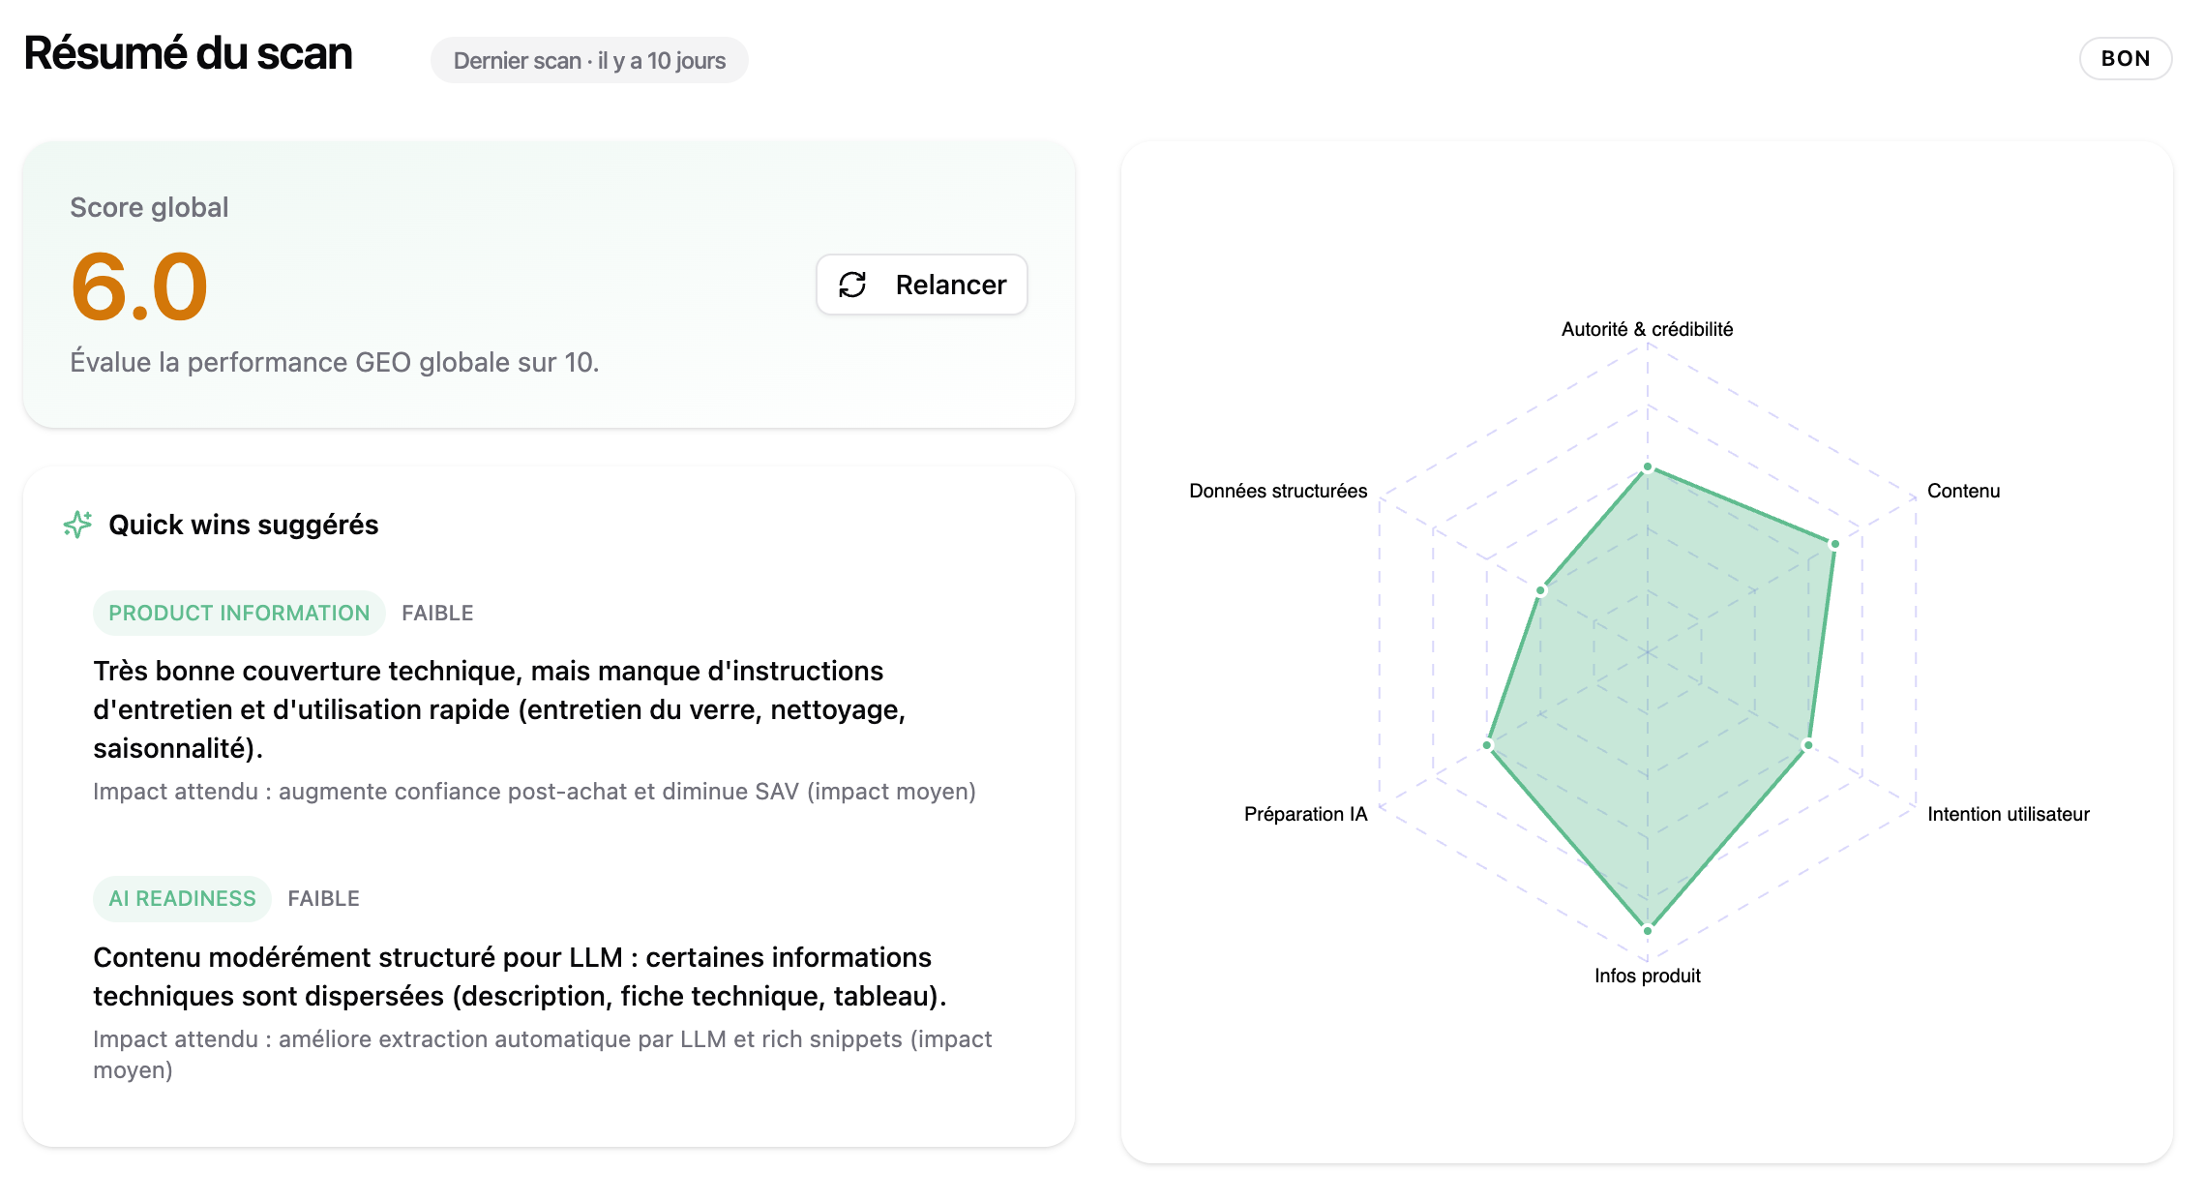Select the Préparation IA point on the radar
Image resolution: width=2204 pixels, height=1202 pixels.
click(x=1486, y=745)
